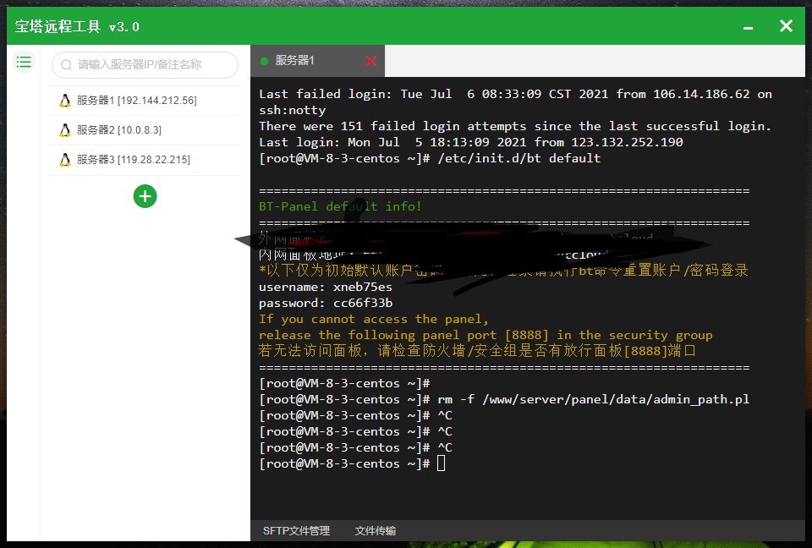Image resolution: width=812 pixels, height=548 pixels.
Task: Open 文件传输 panel
Action: pos(376,531)
